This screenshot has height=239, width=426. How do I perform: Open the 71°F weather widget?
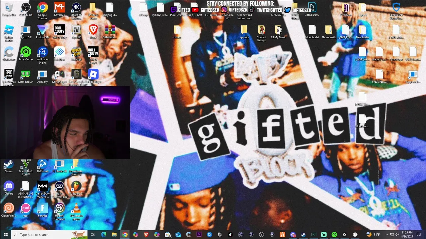(x=373, y=235)
